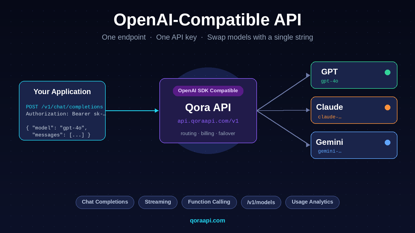Open the qoraapi.com link at bottom
Image resolution: width=415 pixels, height=233 pixels.
pos(207,221)
